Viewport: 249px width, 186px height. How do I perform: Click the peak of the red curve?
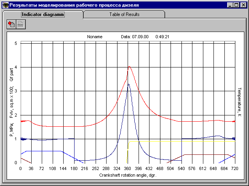[129, 67]
